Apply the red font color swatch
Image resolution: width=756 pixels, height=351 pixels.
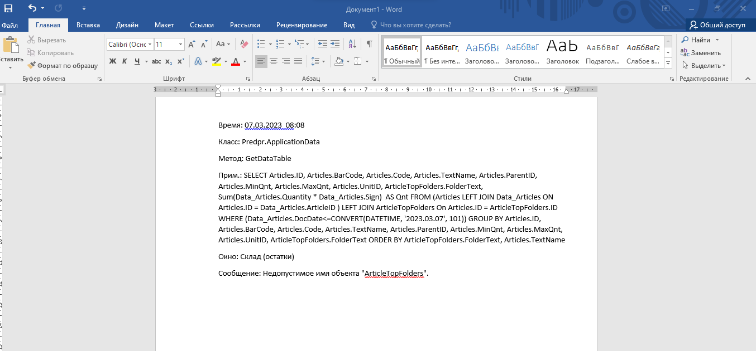[236, 61]
